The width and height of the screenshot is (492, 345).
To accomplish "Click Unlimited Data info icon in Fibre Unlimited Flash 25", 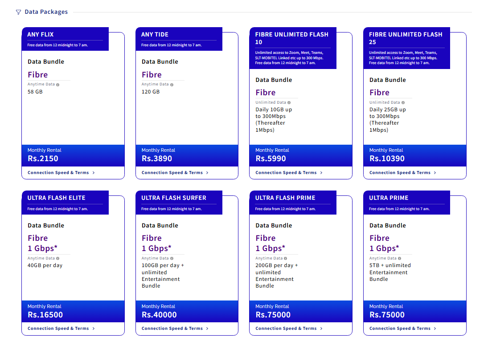I will 403,102.
